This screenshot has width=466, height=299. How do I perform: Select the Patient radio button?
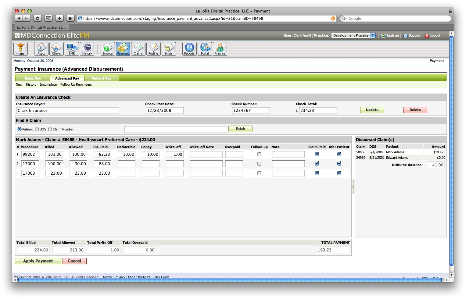coord(20,129)
